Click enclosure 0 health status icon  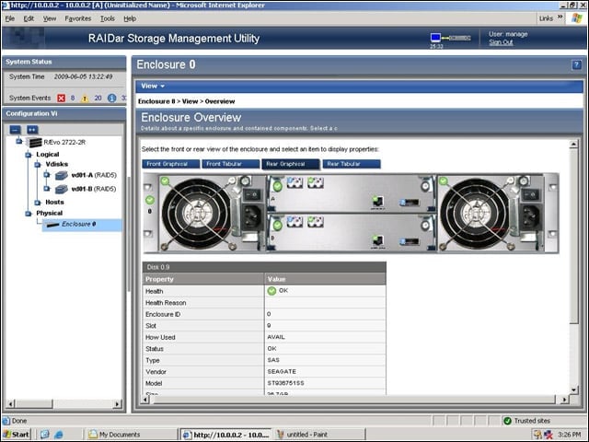[150, 200]
